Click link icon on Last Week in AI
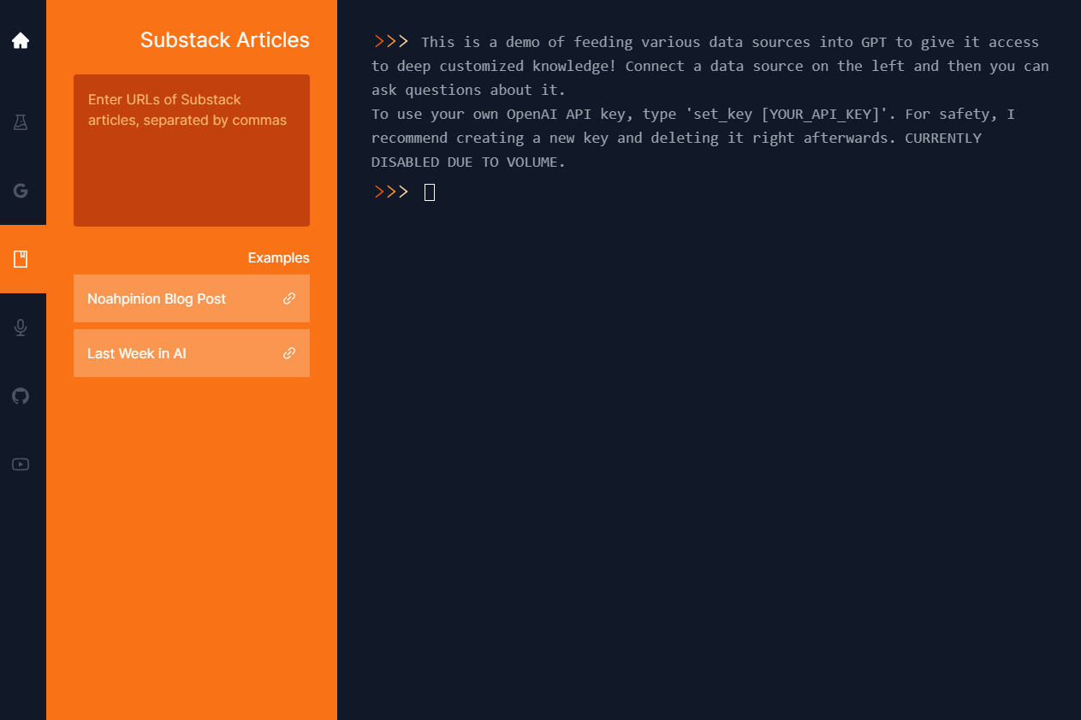Image resolution: width=1081 pixels, height=720 pixels. [289, 353]
